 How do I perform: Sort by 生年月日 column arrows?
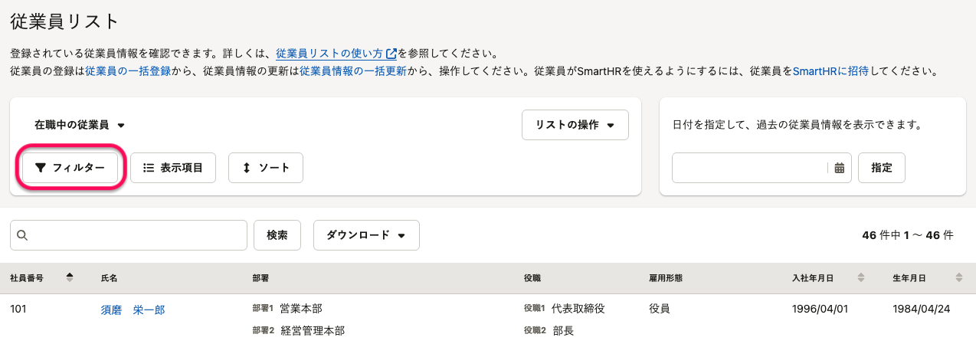(958, 277)
